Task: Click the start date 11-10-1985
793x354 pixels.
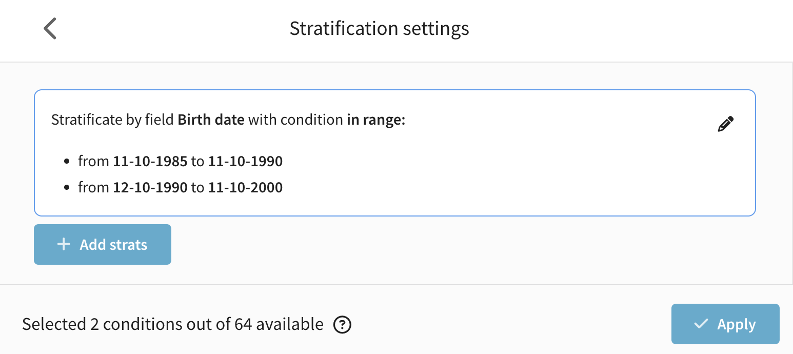Action: 150,162
